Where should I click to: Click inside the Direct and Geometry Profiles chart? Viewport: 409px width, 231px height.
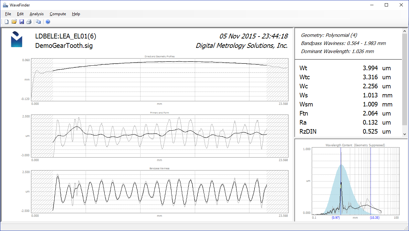[x=160, y=80]
